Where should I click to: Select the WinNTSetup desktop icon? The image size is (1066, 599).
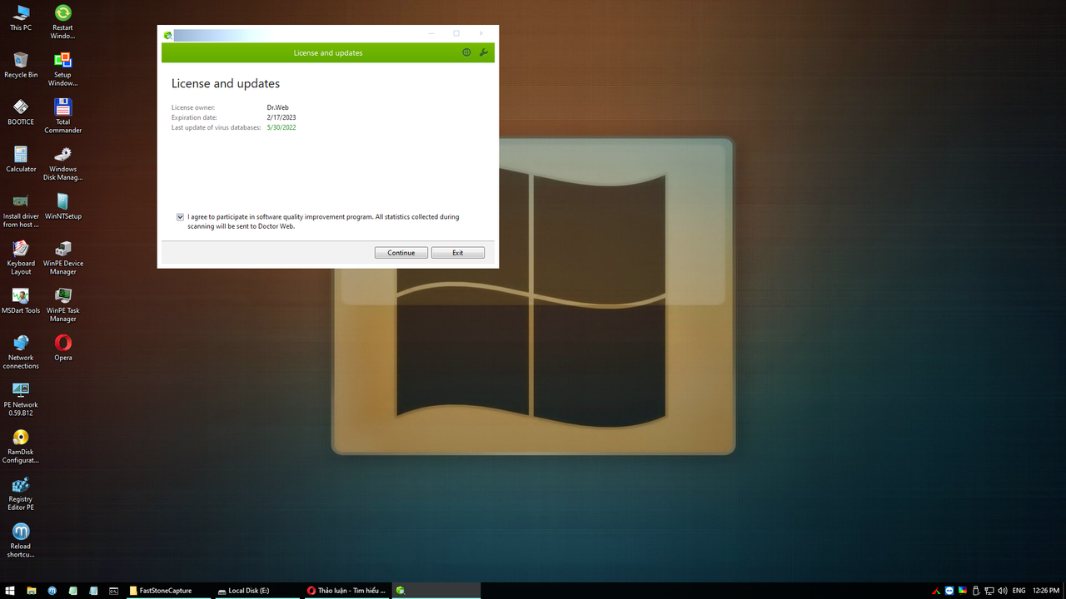62,207
